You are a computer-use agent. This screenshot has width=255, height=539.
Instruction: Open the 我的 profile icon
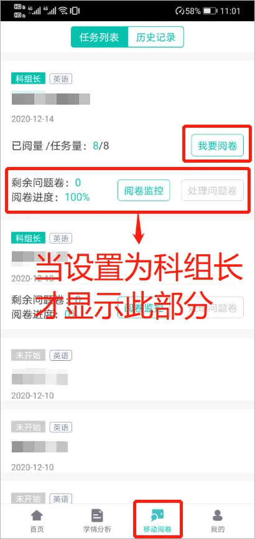tap(217, 515)
